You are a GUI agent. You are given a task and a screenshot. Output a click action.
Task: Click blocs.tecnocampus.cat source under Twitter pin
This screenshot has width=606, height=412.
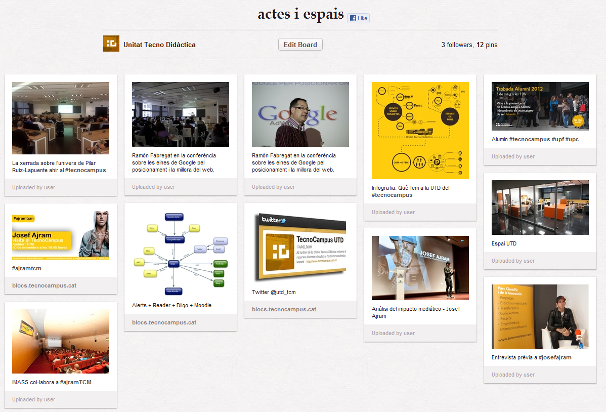pyautogui.click(x=284, y=309)
